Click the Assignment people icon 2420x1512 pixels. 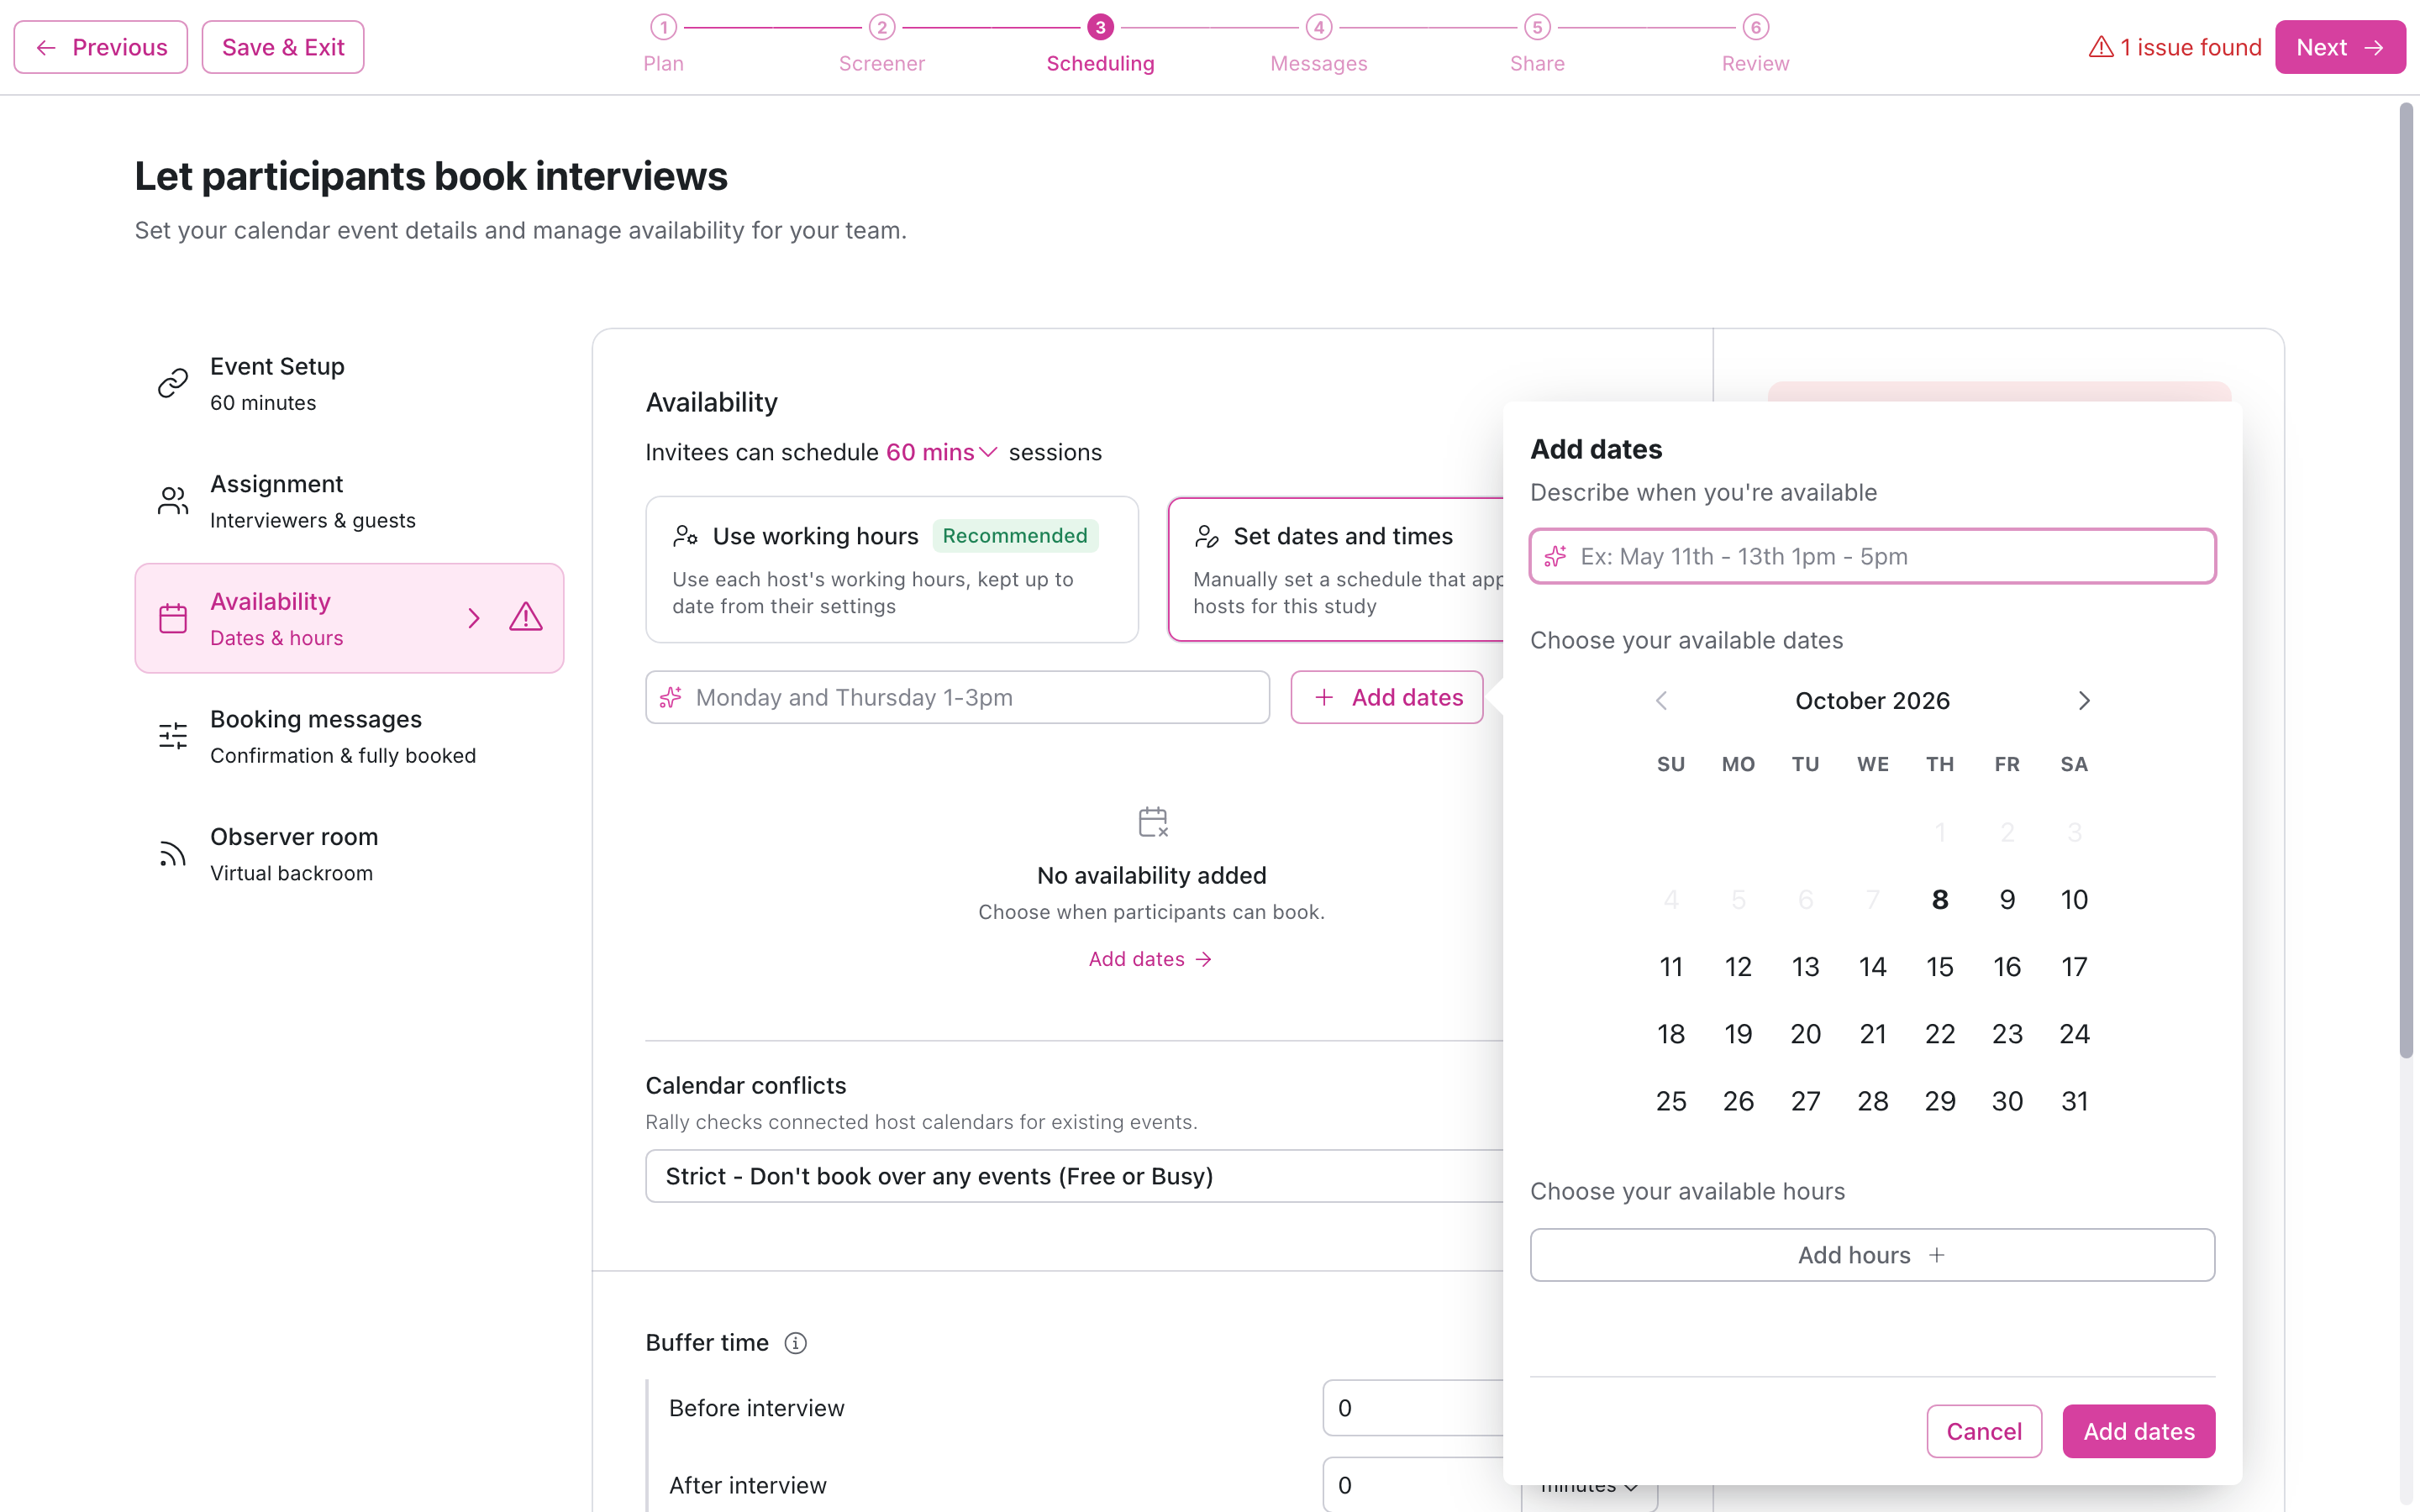coord(173,501)
